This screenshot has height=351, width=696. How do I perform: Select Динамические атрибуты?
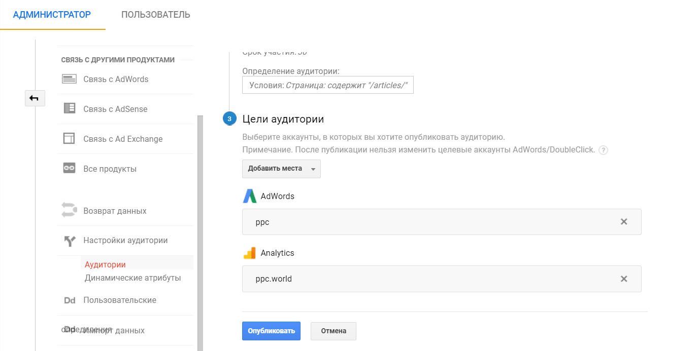pos(133,278)
